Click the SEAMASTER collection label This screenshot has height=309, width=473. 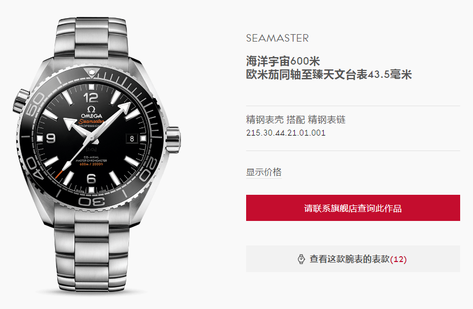(277, 38)
